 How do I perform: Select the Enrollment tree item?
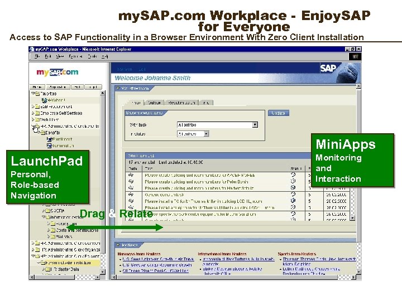click(x=63, y=139)
